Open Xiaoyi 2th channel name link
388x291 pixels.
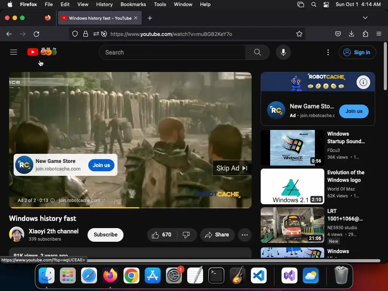[x=53, y=231]
